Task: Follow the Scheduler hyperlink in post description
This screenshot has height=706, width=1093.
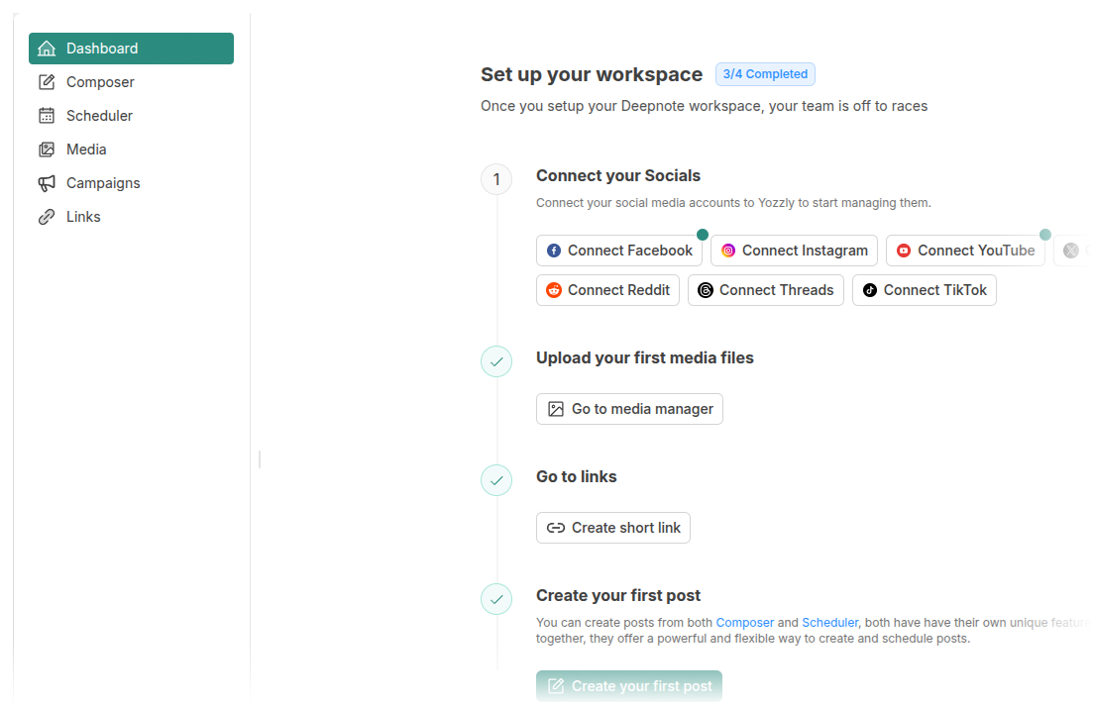Action: point(829,622)
